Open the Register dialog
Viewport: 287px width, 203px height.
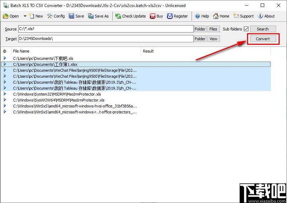click(x=178, y=16)
